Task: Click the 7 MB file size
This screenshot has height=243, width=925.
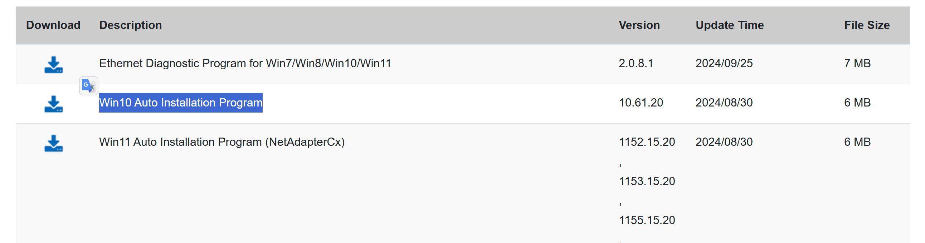Action: 857,64
